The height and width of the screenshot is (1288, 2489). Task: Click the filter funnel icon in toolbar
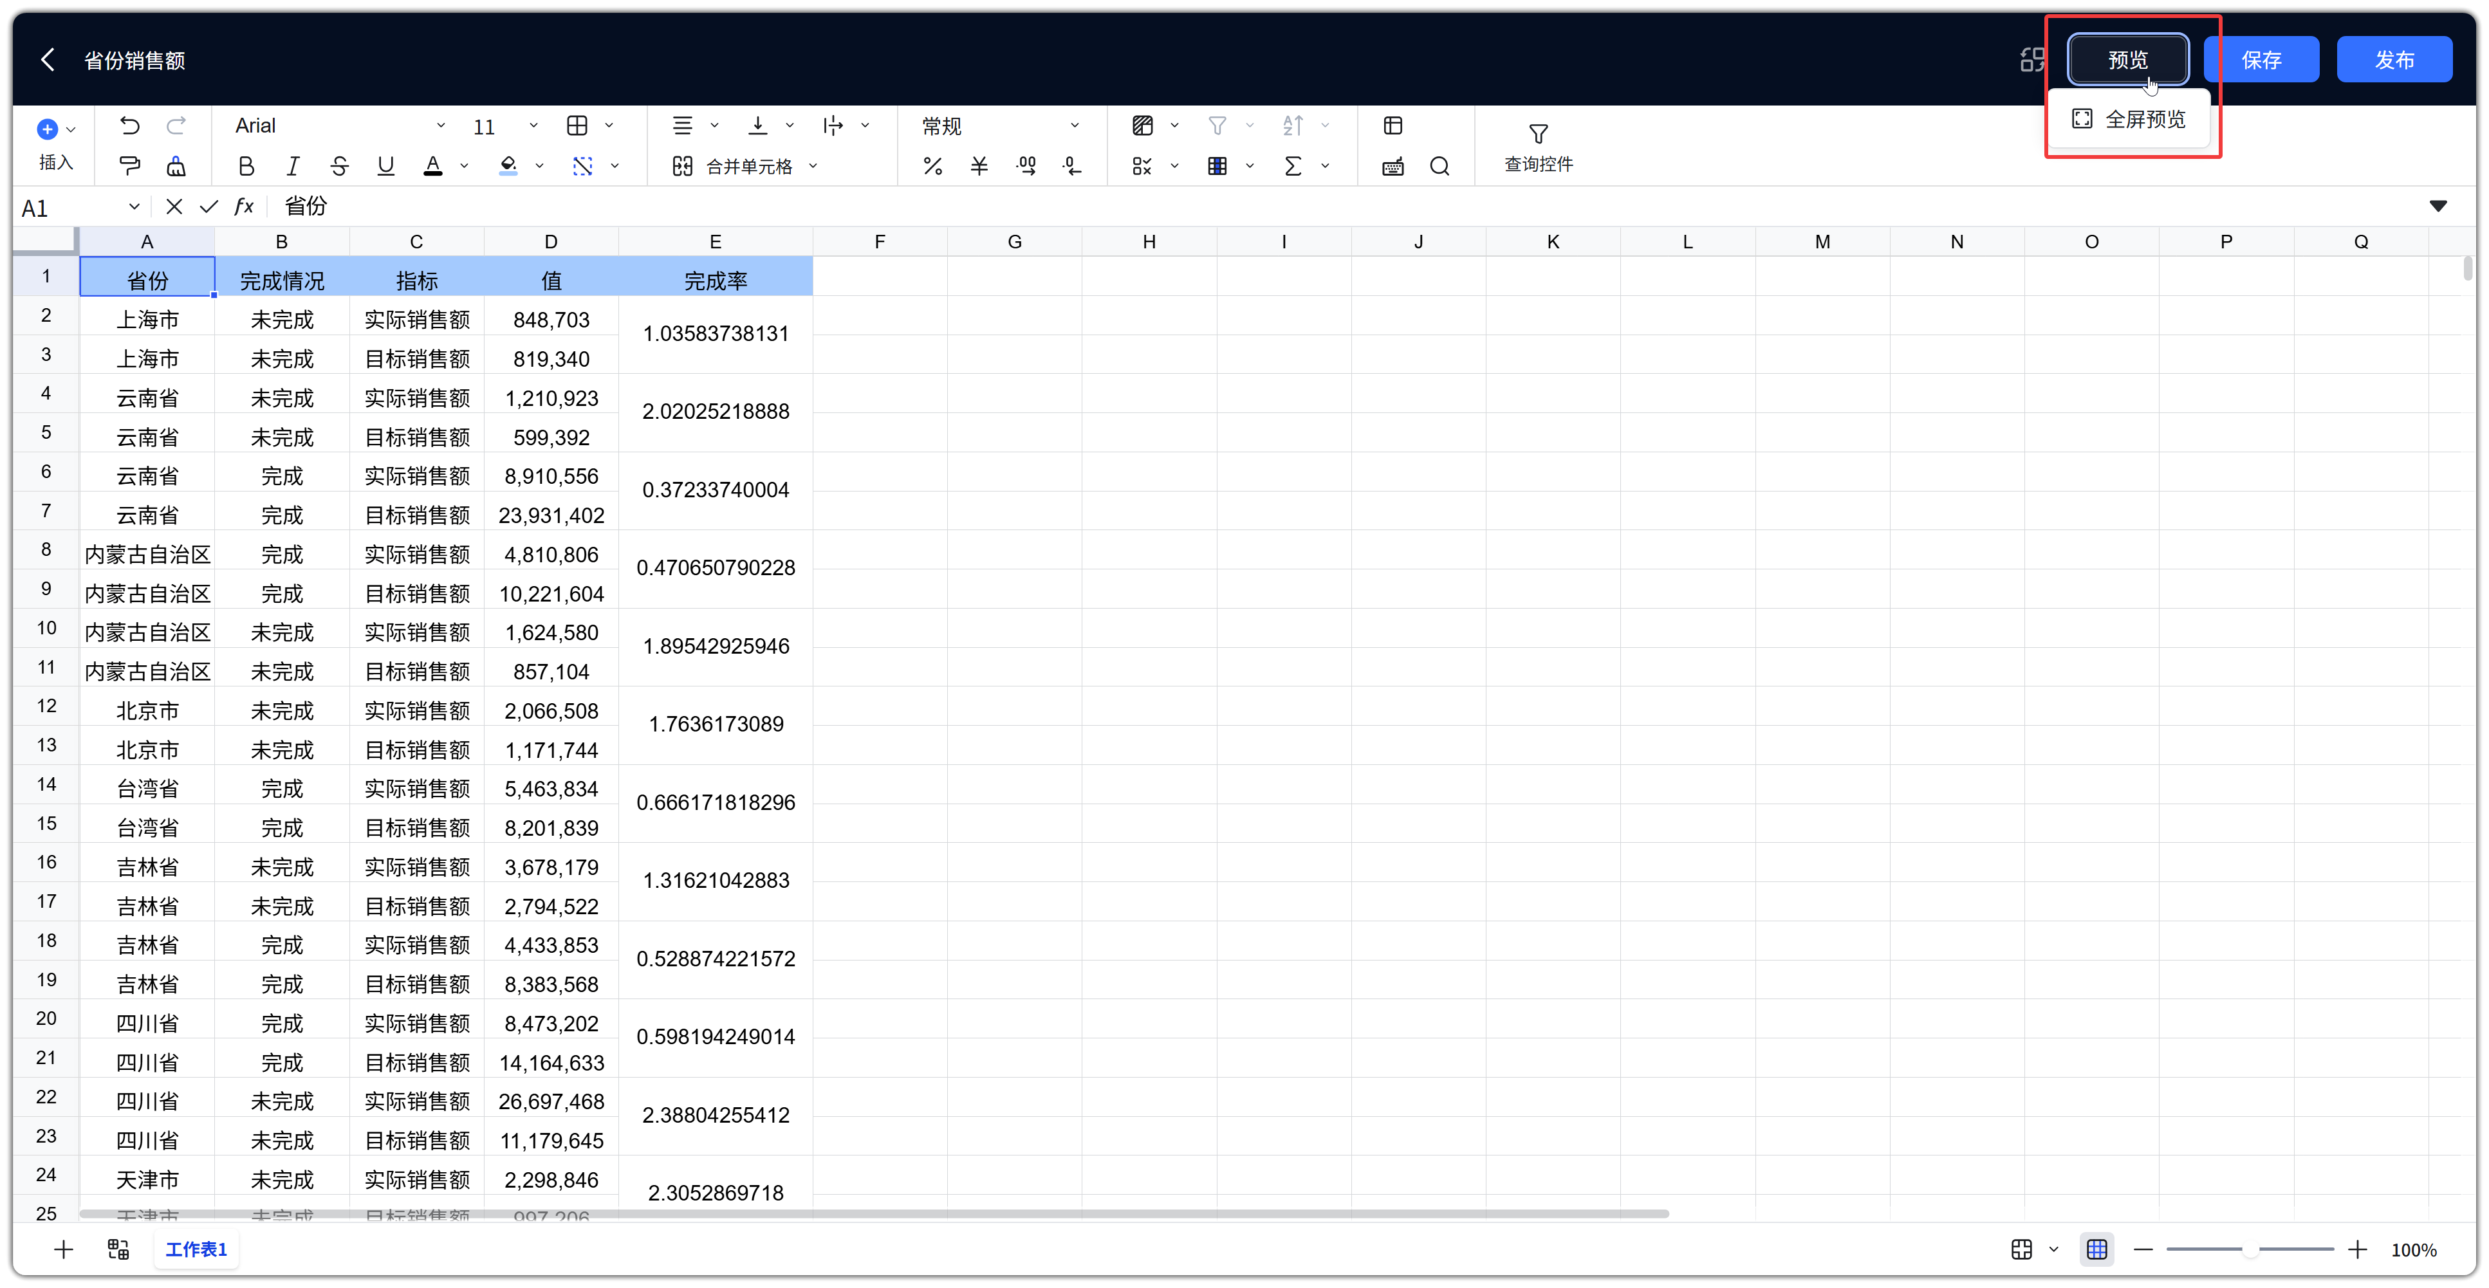click(1217, 125)
